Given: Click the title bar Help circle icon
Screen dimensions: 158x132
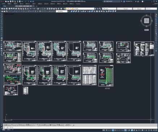Looking at the screenshot, I should click(x=142, y=1).
